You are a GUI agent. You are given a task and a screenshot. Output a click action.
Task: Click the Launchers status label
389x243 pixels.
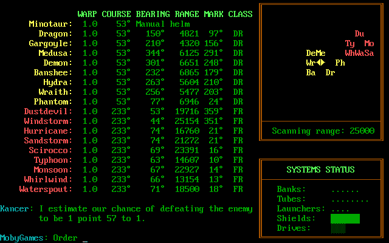301,209
